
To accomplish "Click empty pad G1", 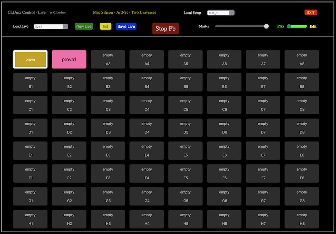I will point(30,196).
